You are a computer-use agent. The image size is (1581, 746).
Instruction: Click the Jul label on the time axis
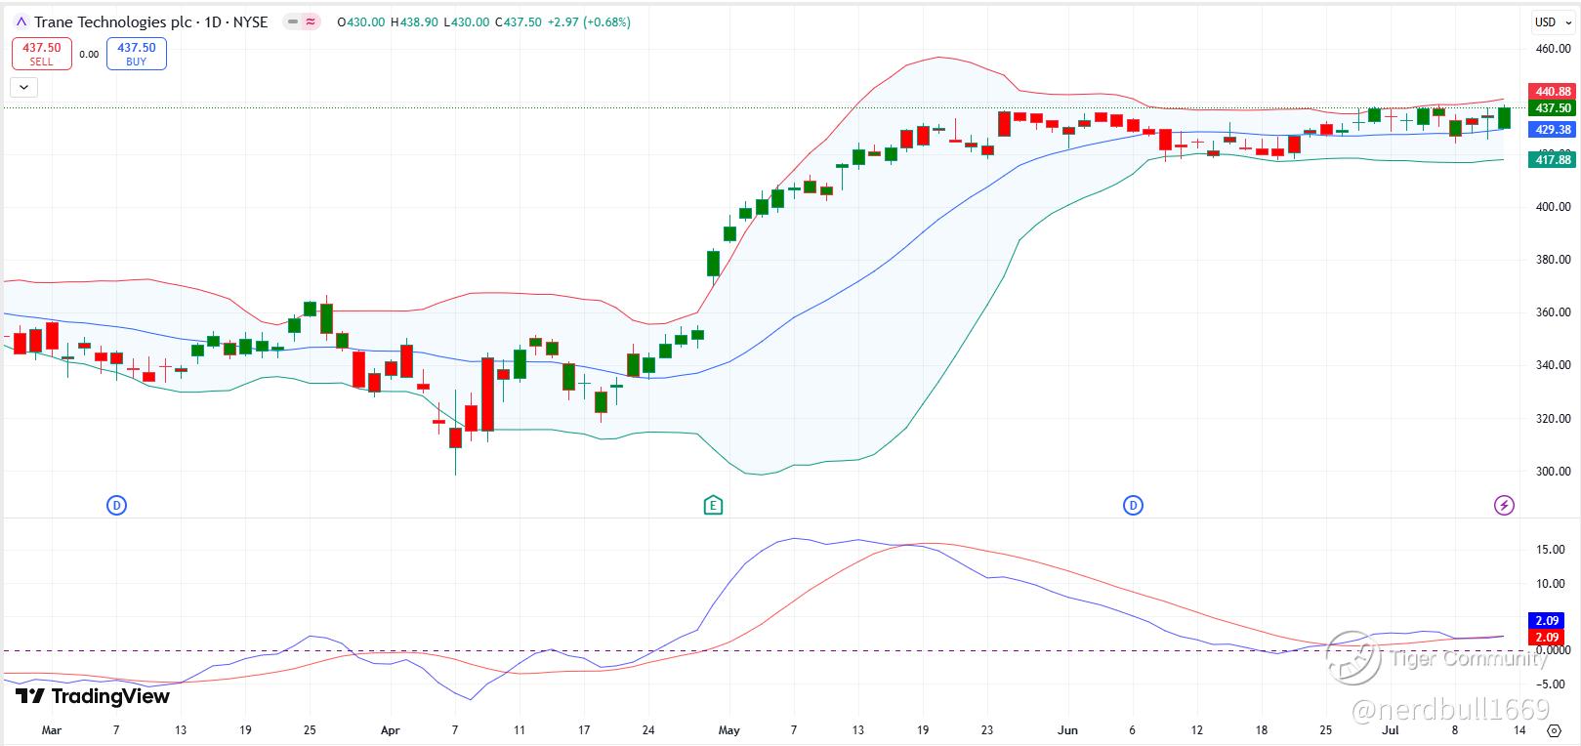tap(1391, 730)
